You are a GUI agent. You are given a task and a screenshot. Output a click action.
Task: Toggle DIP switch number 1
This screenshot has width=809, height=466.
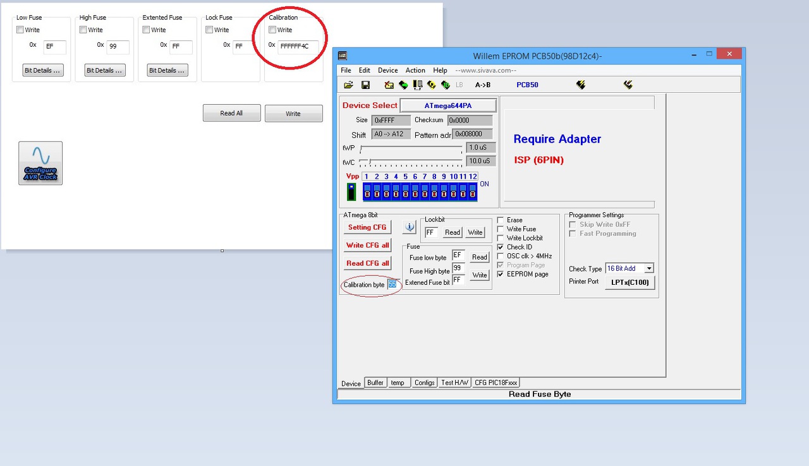pos(367,191)
